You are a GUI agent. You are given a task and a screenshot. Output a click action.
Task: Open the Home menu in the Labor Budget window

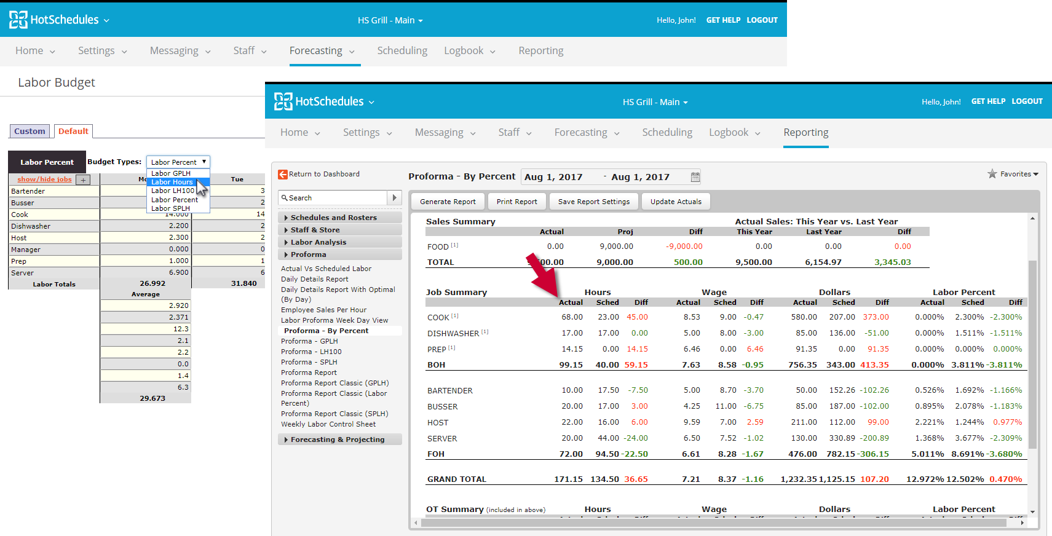(x=35, y=50)
